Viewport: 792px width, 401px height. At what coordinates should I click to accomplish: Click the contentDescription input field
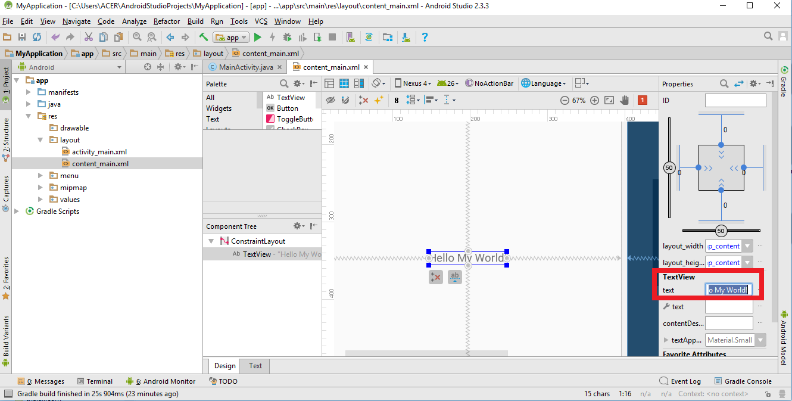point(729,324)
